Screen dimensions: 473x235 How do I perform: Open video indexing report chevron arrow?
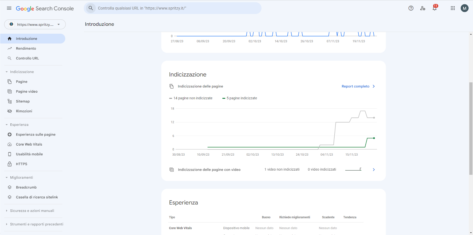[x=374, y=169]
